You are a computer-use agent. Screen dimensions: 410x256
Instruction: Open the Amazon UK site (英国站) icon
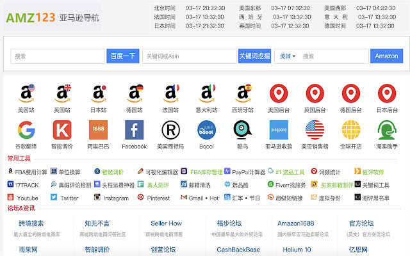[62, 93]
